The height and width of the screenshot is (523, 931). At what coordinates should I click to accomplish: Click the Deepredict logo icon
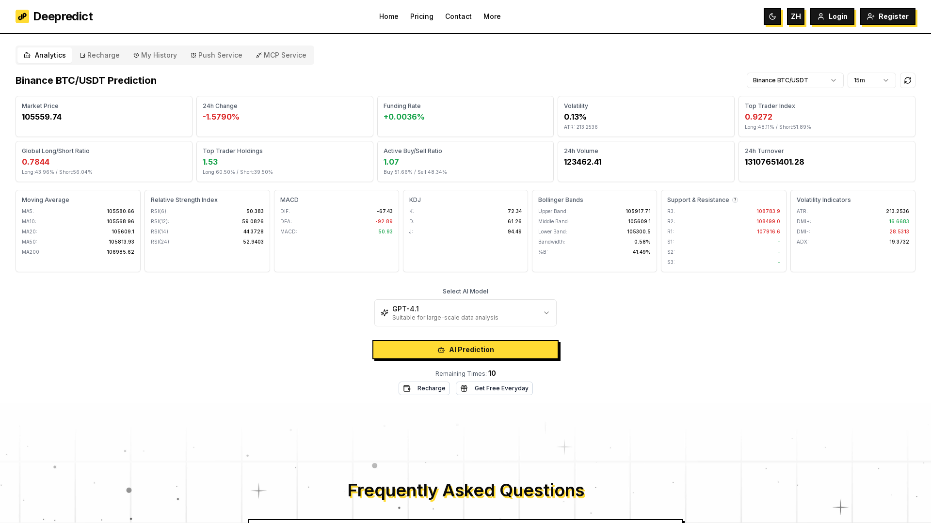pos(22,16)
